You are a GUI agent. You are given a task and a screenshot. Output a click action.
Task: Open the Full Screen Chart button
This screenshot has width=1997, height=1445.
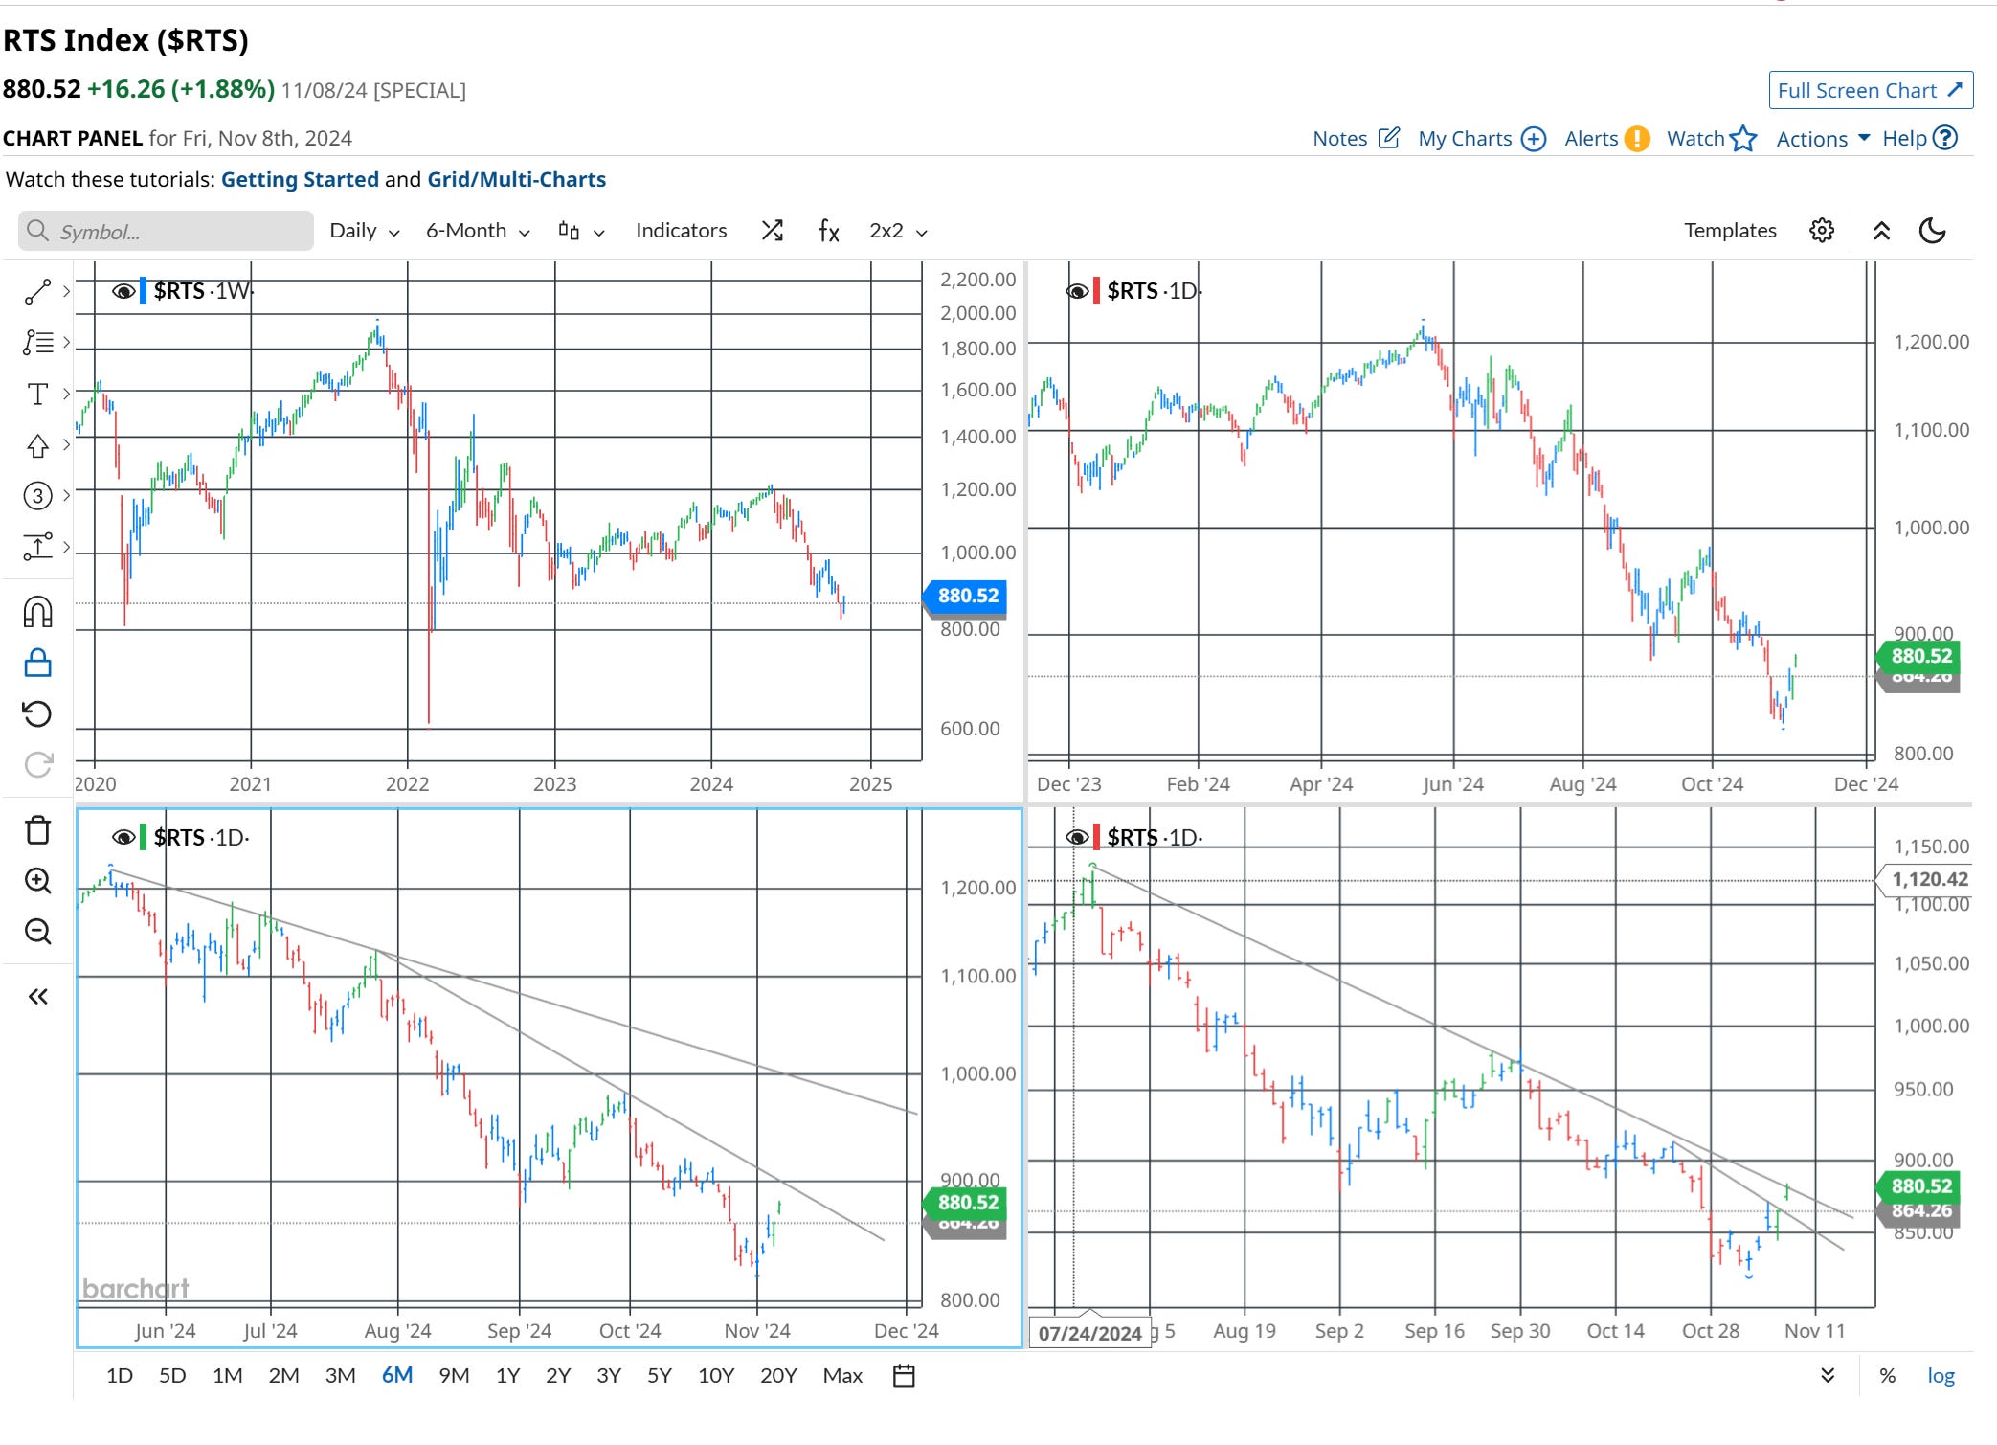1870,90
